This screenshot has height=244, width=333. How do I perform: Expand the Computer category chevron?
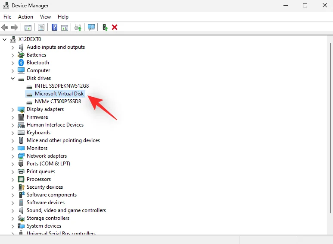tap(13, 70)
